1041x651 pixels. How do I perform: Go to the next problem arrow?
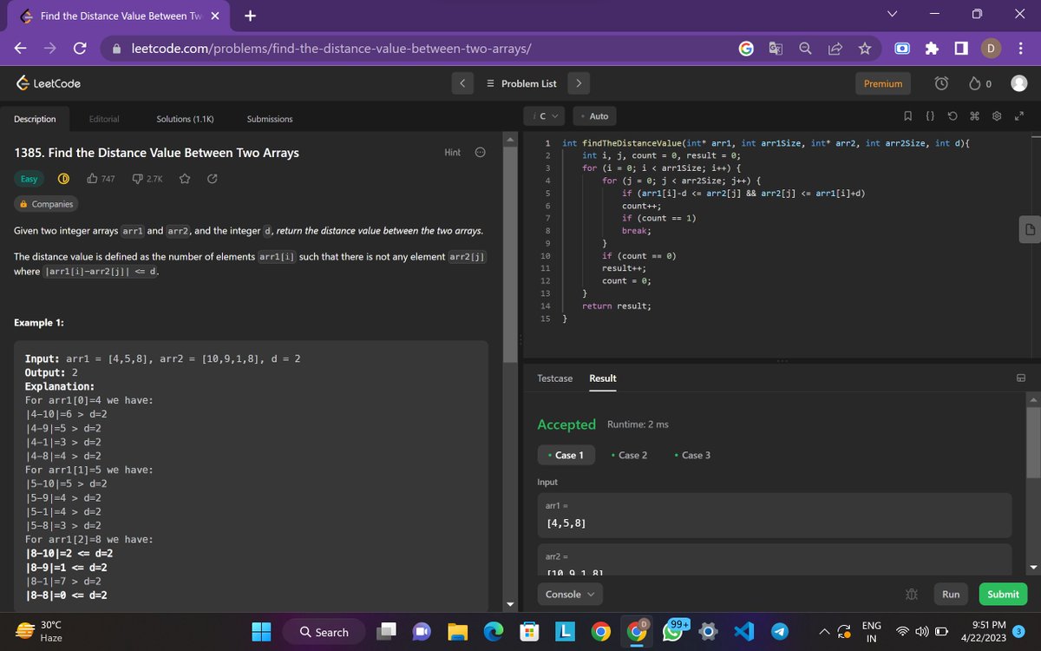point(579,83)
